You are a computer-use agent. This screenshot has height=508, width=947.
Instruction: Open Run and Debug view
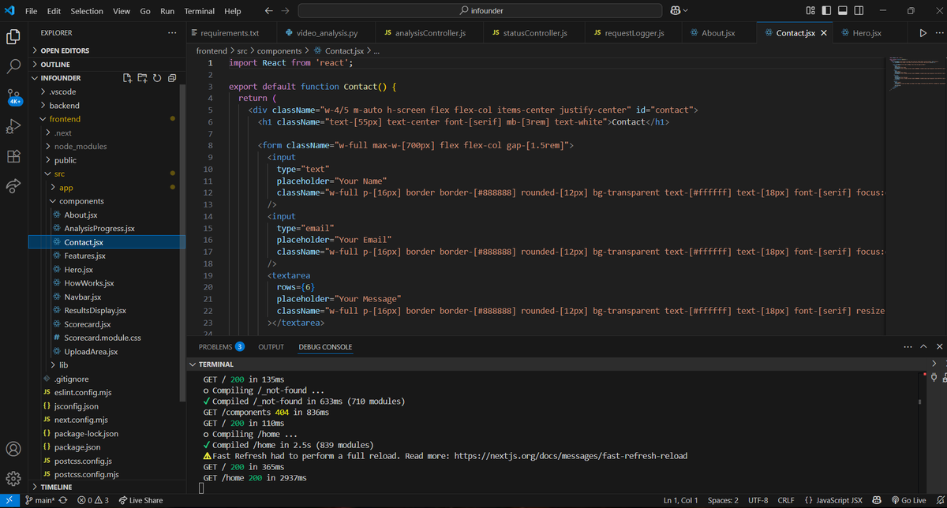tap(13, 126)
